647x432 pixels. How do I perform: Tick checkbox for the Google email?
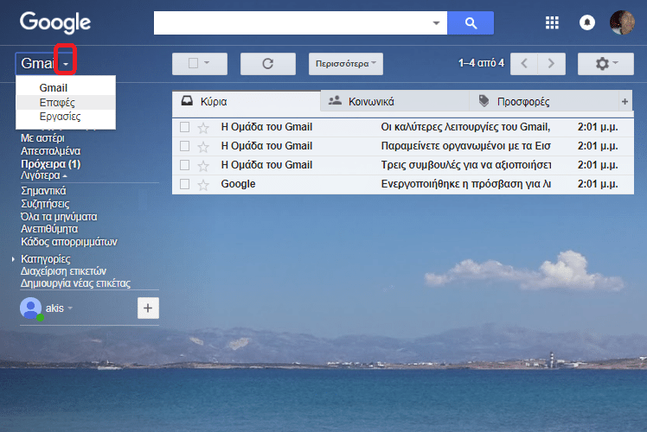coord(184,184)
